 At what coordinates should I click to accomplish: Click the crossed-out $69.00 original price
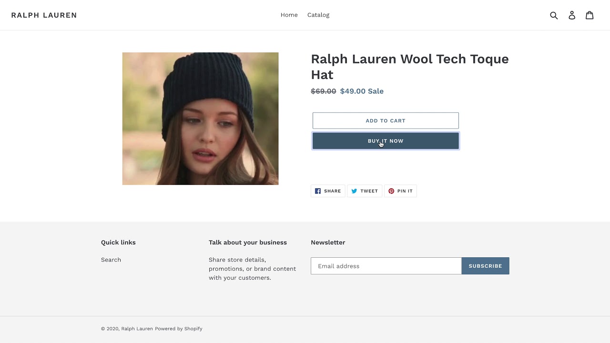[x=323, y=91]
